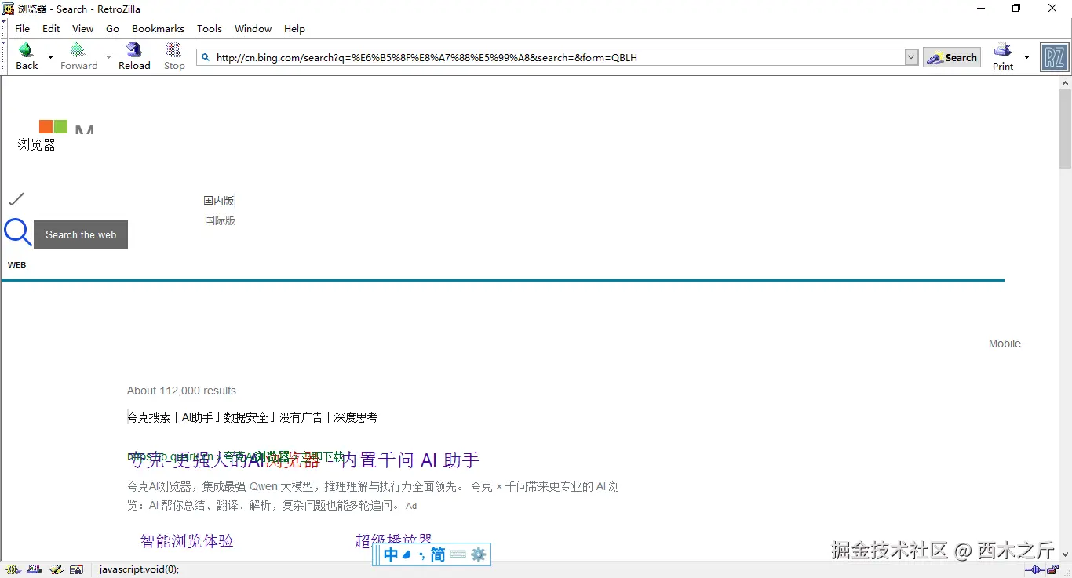Open the URL bar history dropdown
This screenshot has height=578, width=1072.
point(911,57)
